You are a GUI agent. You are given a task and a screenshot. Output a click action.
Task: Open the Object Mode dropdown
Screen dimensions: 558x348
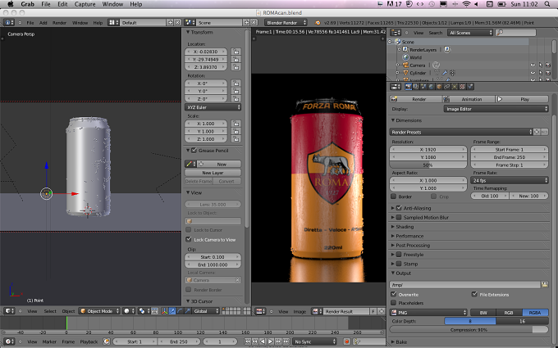tap(99, 311)
